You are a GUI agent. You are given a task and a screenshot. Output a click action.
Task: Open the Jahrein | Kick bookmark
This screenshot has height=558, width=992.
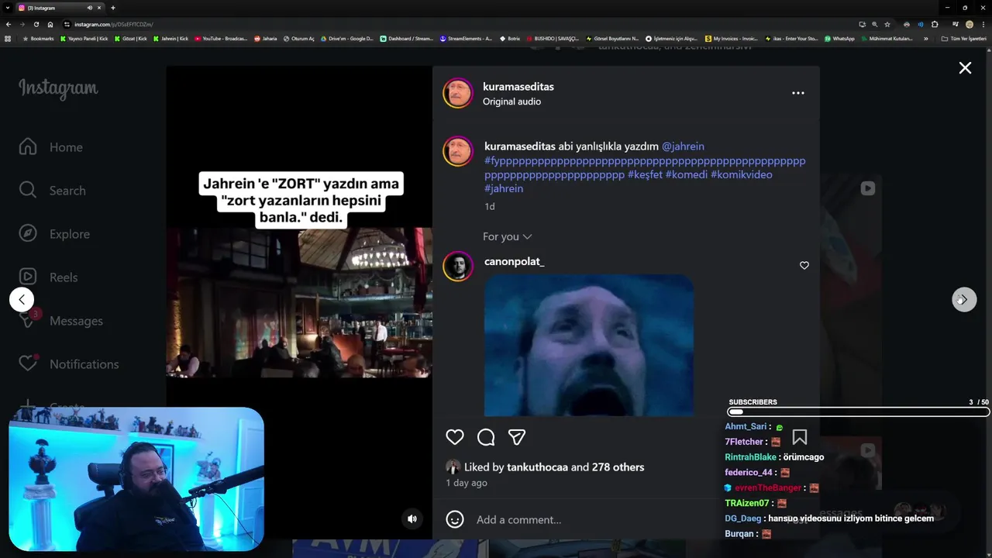tap(171, 39)
